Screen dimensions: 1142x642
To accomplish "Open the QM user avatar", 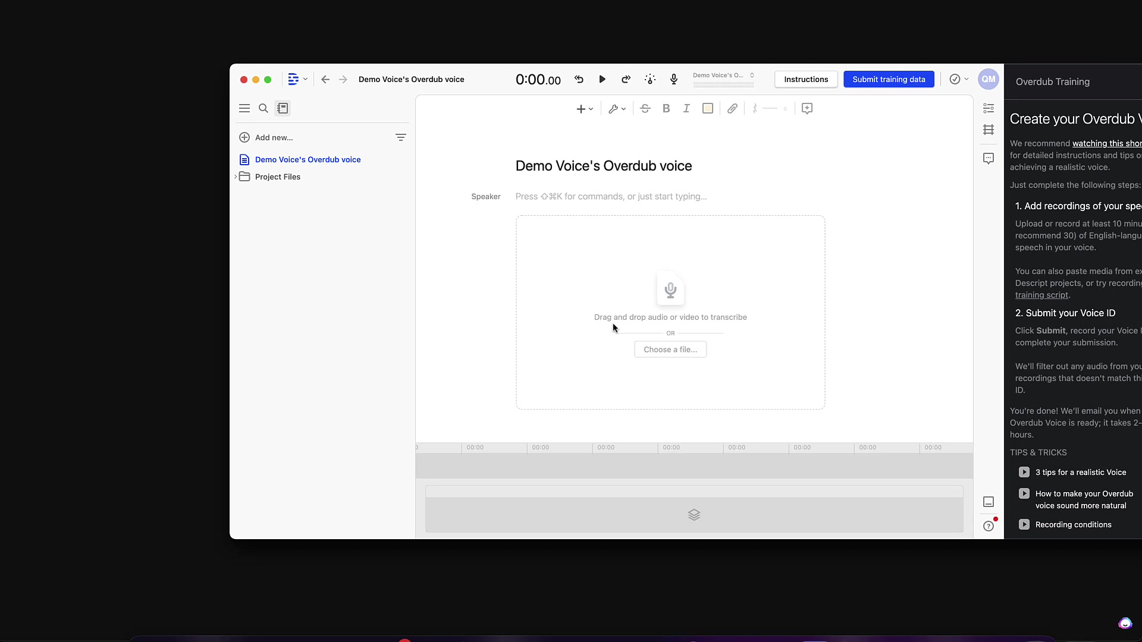I will coord(989,79).
